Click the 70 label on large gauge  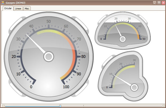79,39
